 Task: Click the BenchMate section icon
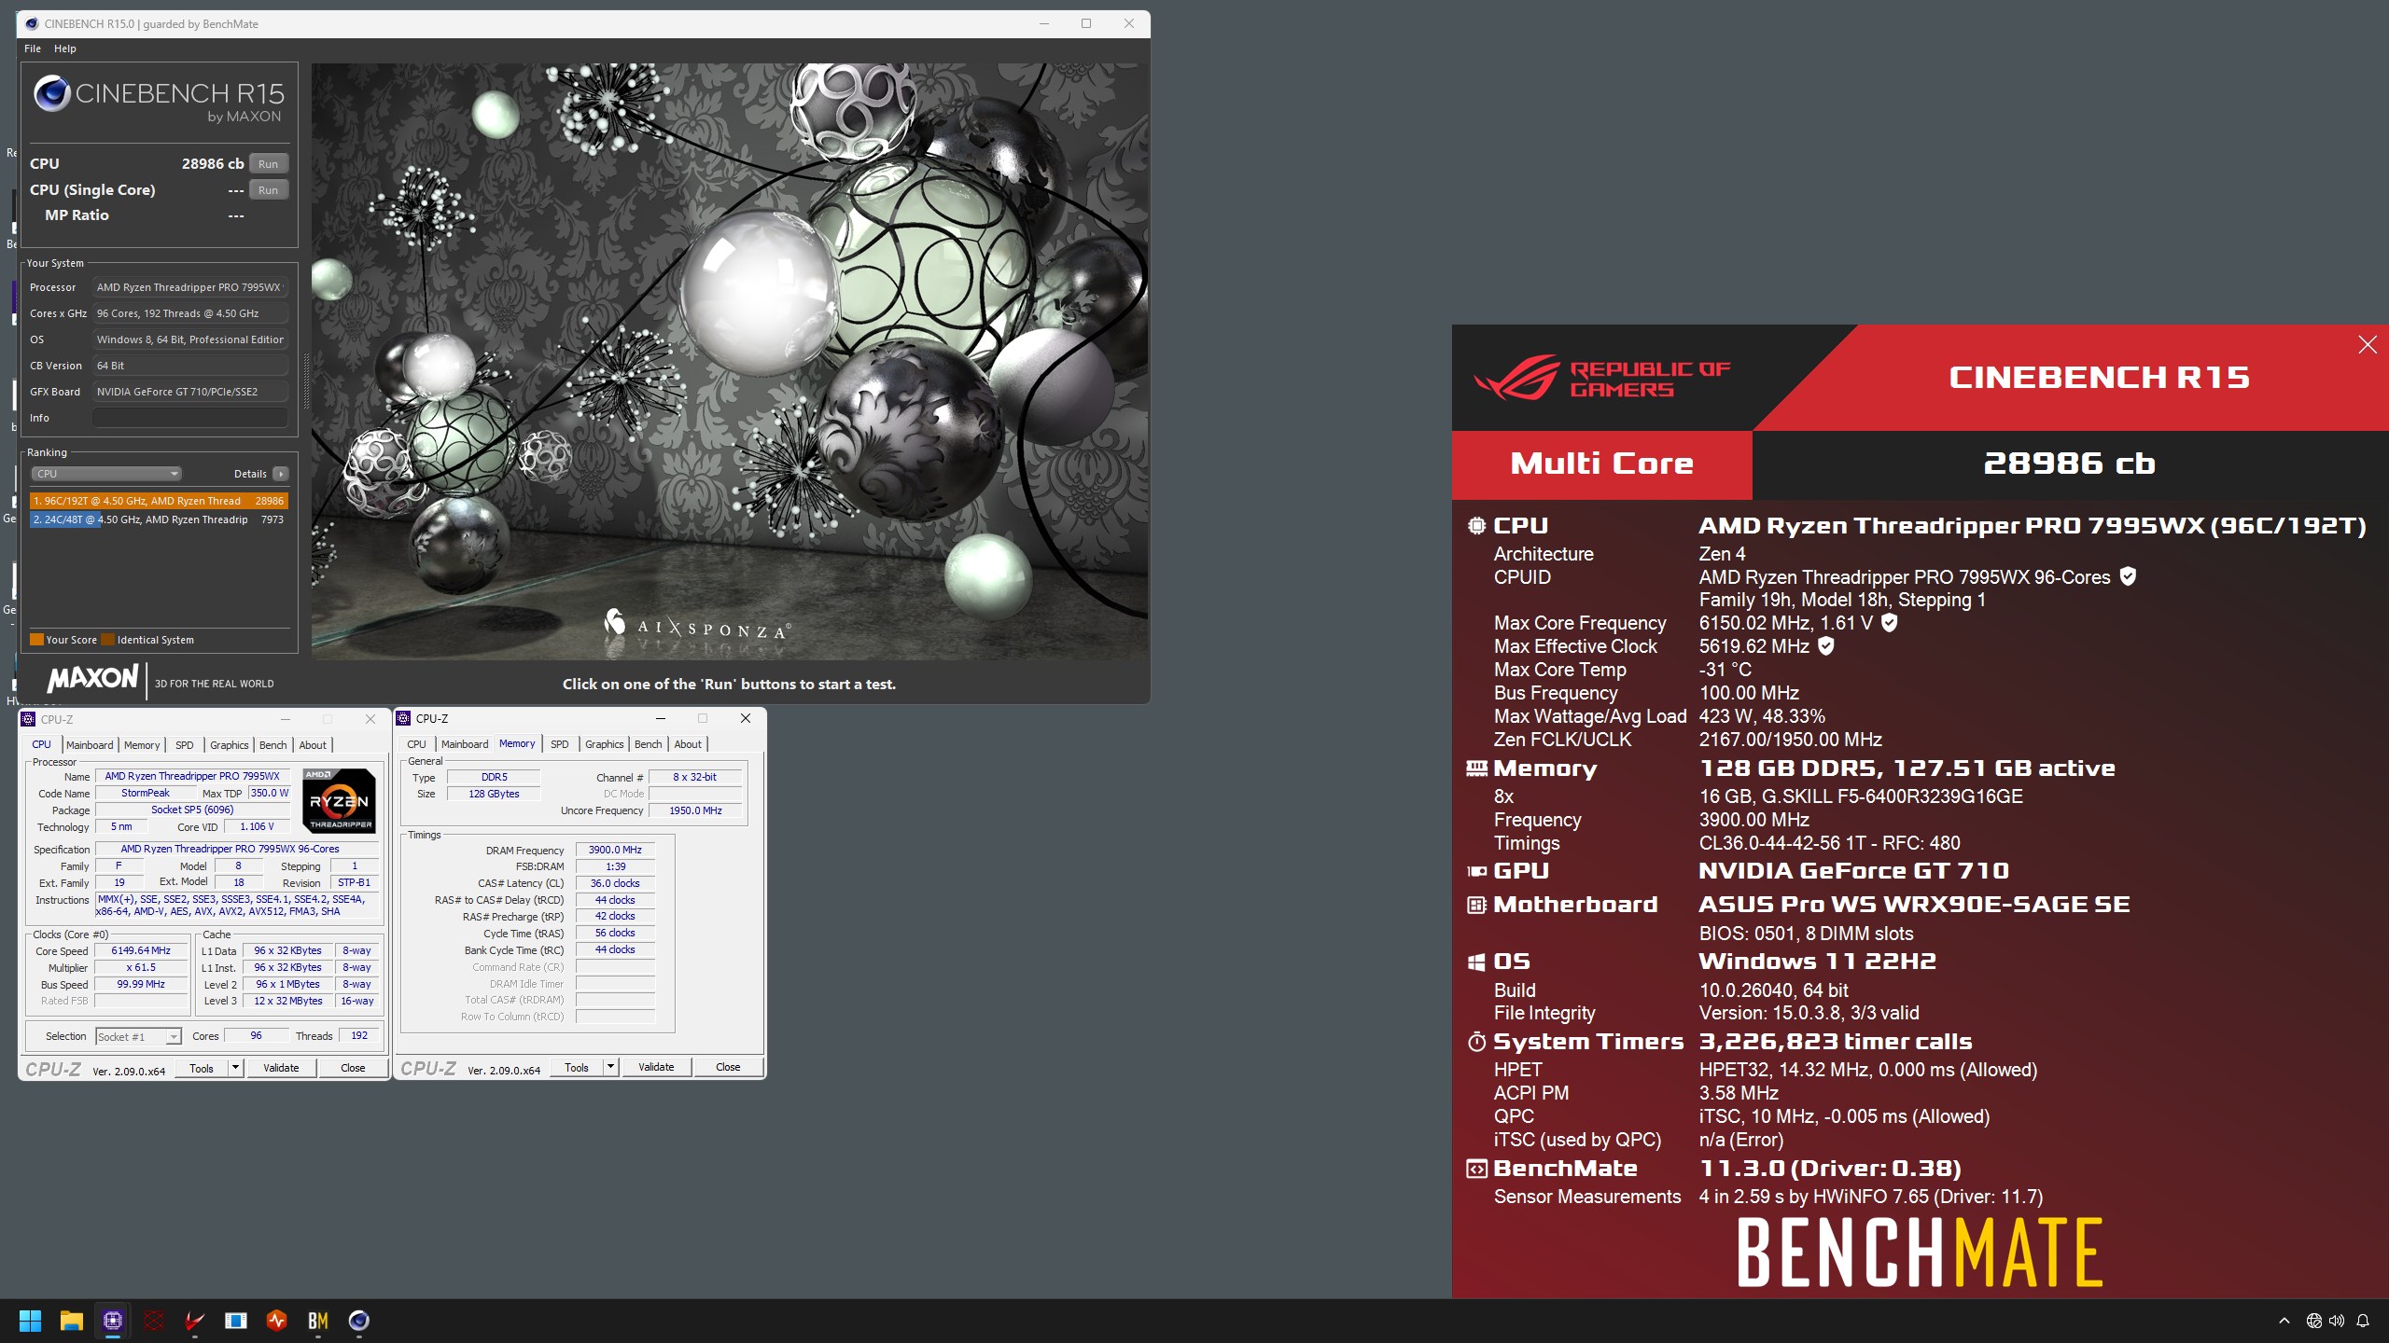(1476, 1169)
